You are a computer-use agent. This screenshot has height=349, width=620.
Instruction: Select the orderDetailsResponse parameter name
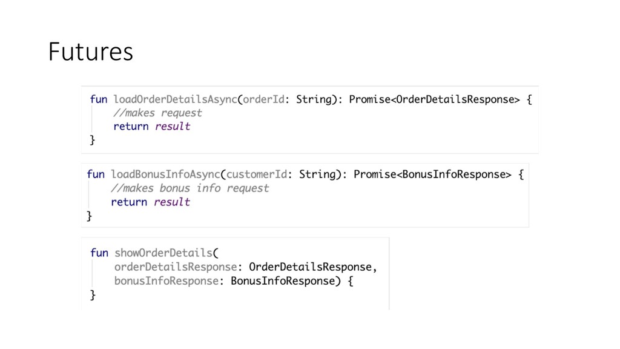click(175, 267)
